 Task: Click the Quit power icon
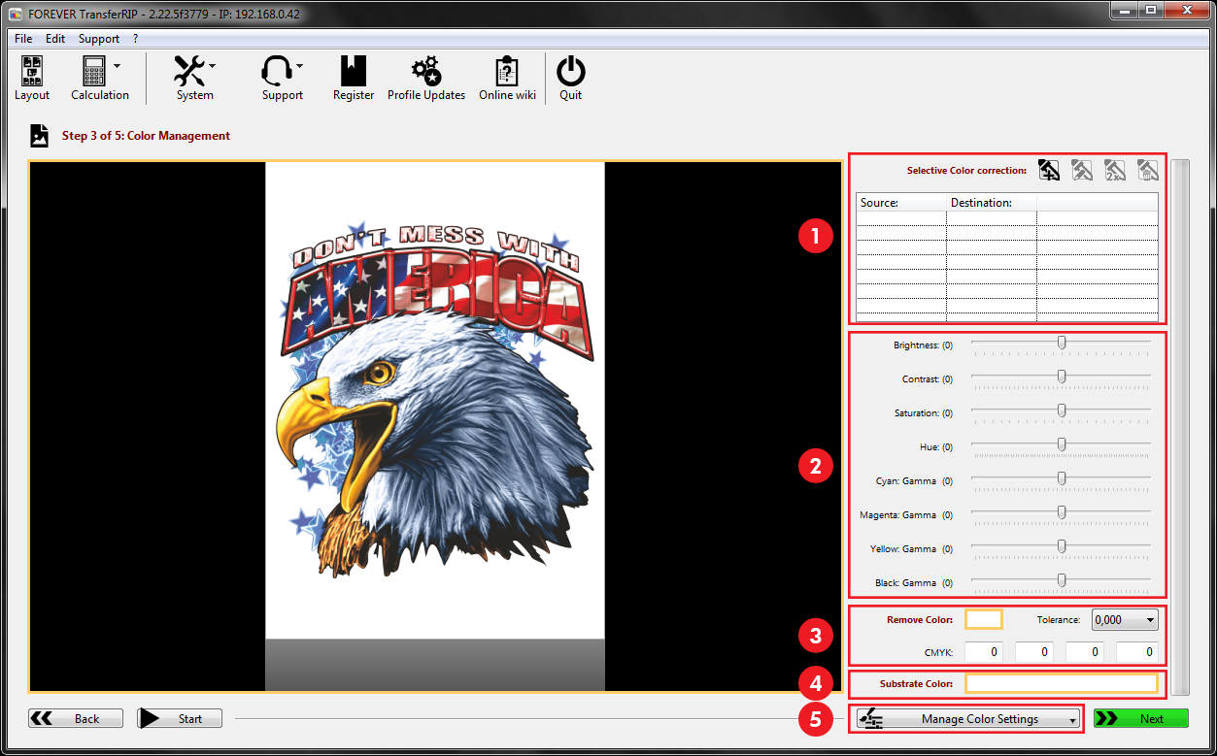tap(571, 78)
